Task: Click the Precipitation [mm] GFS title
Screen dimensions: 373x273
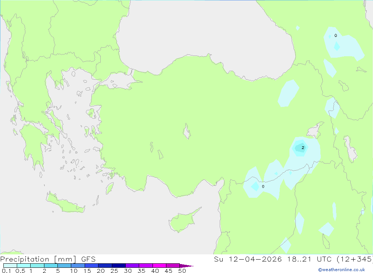Action: tap(48, 259)
